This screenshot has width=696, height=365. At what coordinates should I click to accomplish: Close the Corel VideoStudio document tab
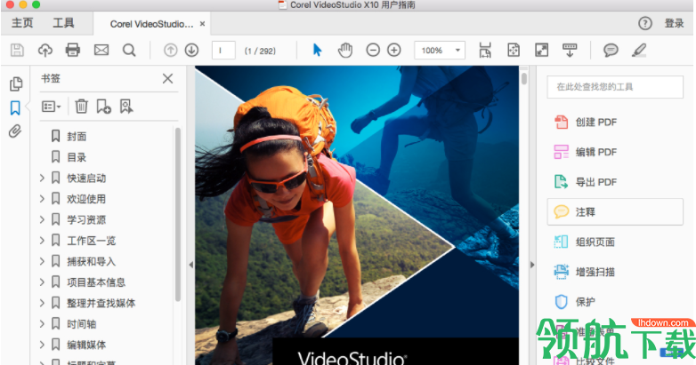click(x=202, y=24)
